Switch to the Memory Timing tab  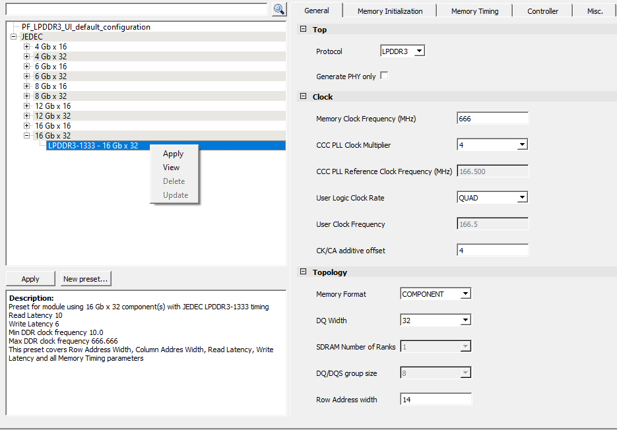click(x=474, y=11)
